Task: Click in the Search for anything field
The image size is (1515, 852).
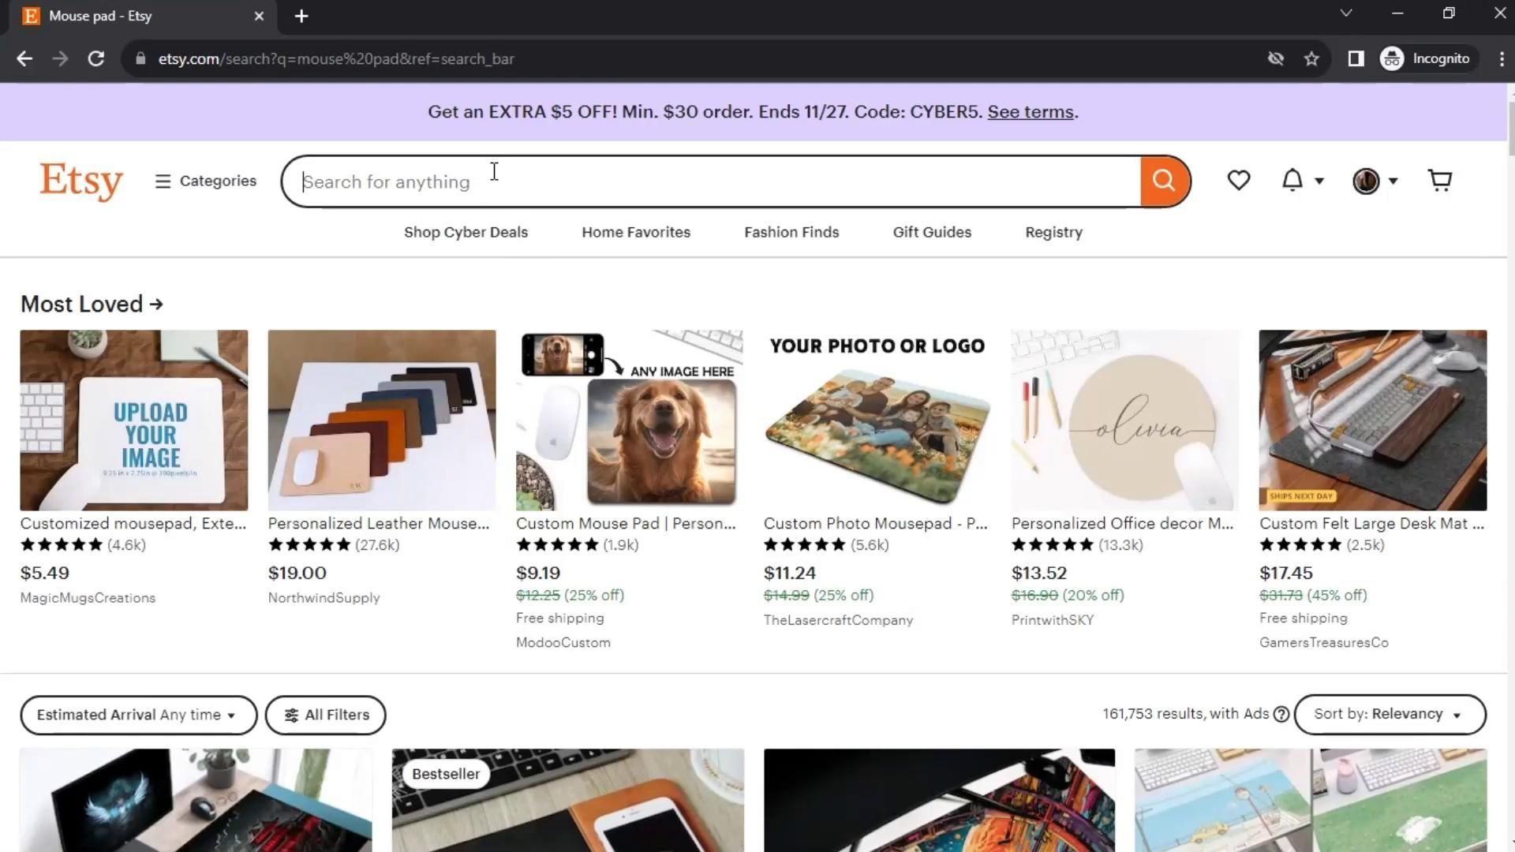Action: [710, 182]
